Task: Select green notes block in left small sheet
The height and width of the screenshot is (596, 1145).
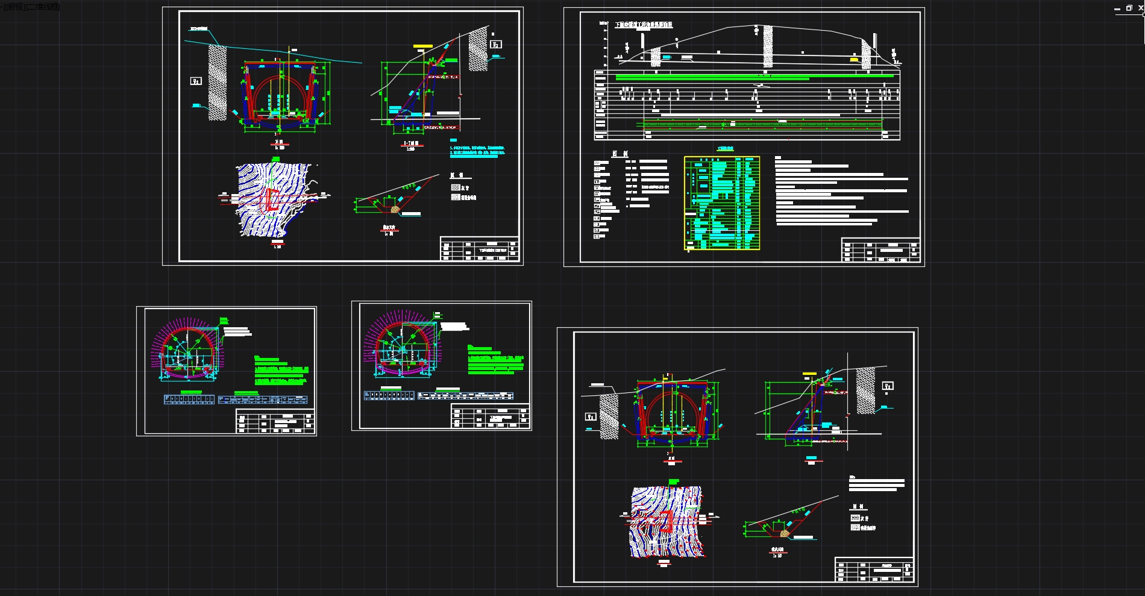Action: click(x=281, y=371)
